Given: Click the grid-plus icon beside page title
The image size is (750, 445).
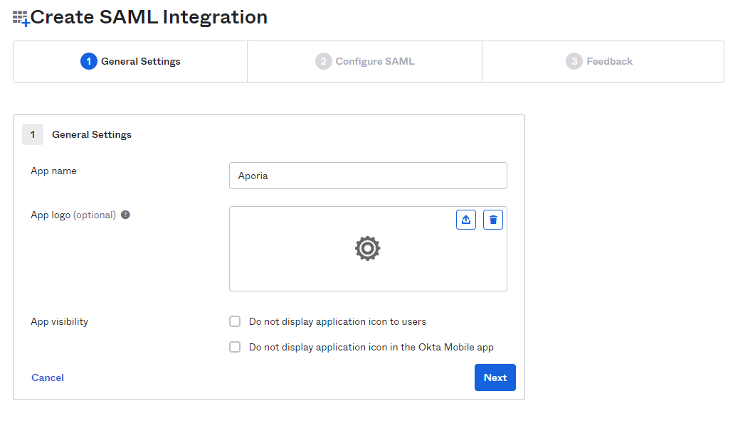Looking at the screenshot, I should [x=21, y=18].
